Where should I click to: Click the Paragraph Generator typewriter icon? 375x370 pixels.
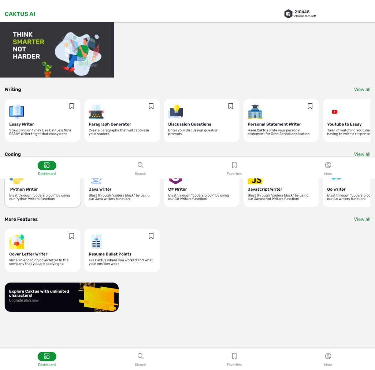coord(96,112)
